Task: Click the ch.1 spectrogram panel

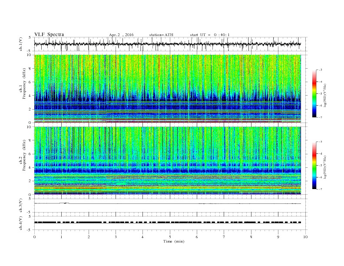Action: 168,89
